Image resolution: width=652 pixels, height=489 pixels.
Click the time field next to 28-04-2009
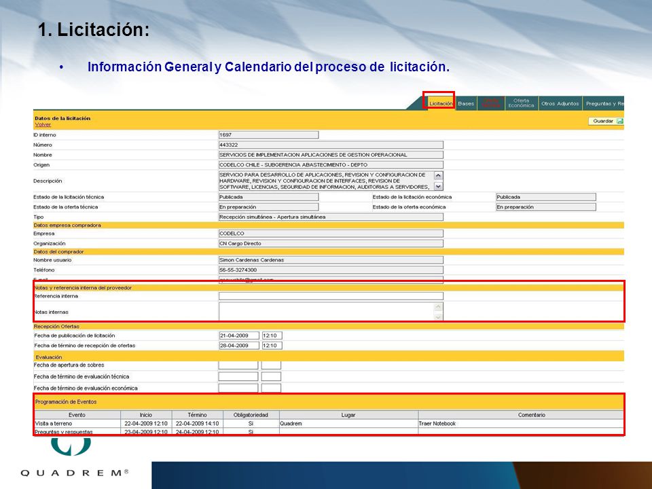coord(272,346)
